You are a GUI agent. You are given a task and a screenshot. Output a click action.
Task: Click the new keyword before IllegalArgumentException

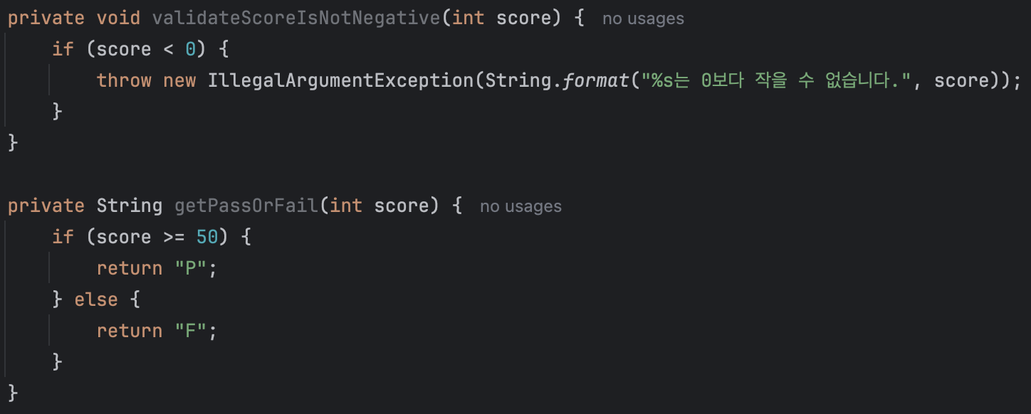coord(179,81)
